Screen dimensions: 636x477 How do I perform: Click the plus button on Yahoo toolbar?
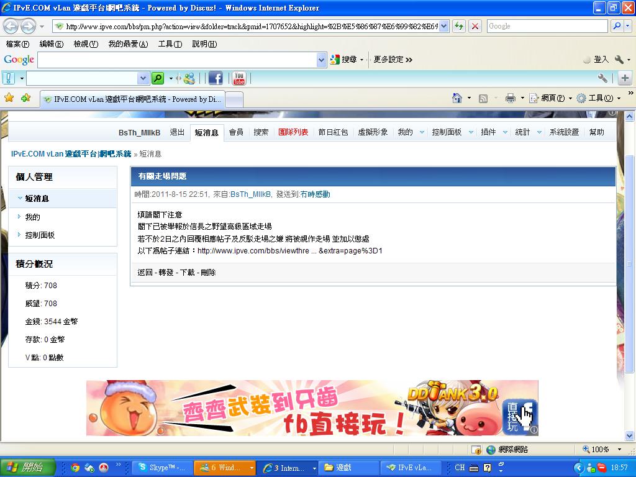625,78
